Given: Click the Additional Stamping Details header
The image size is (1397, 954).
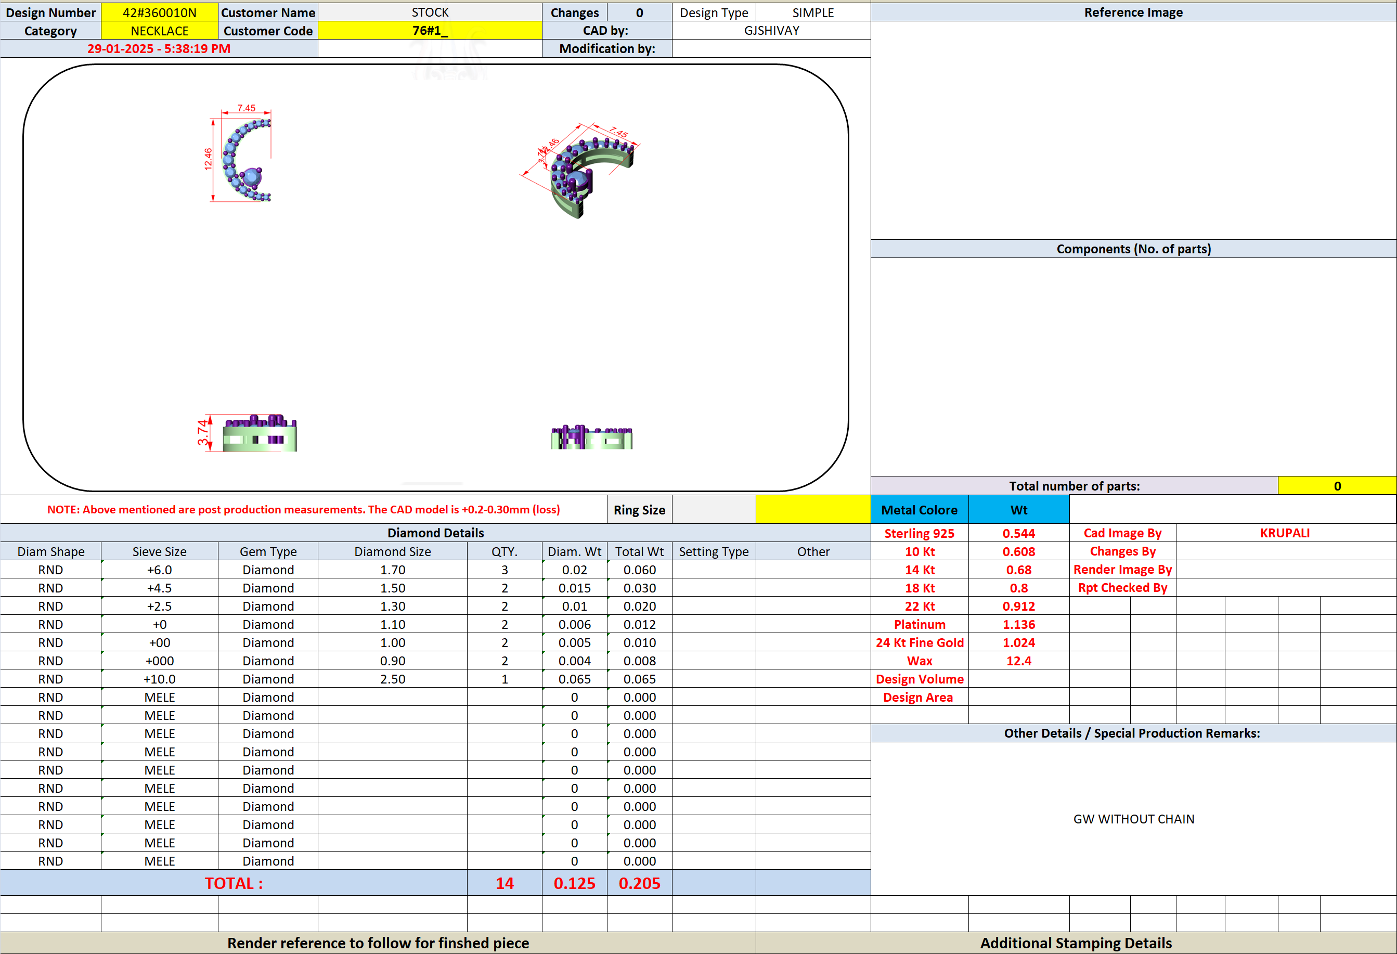Looking at the screenshot, I should coord(1076,943).
